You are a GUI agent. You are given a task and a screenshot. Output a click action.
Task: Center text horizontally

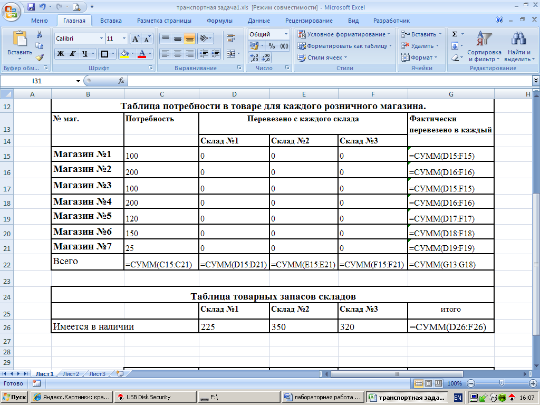pyautogui.click(x=178, y=54)
